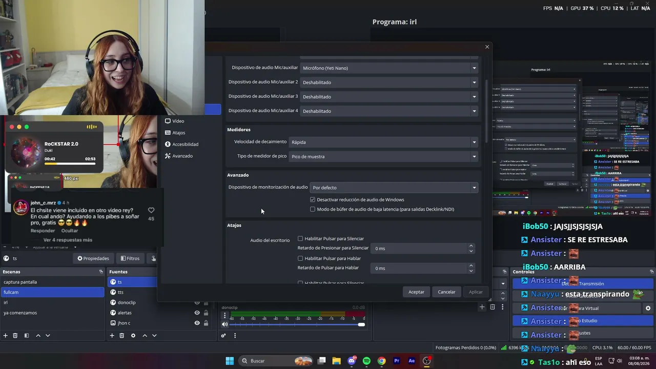Select 'tts' browser source
The width and height of the screenshot is (656, 369).
tap(132, 292)
